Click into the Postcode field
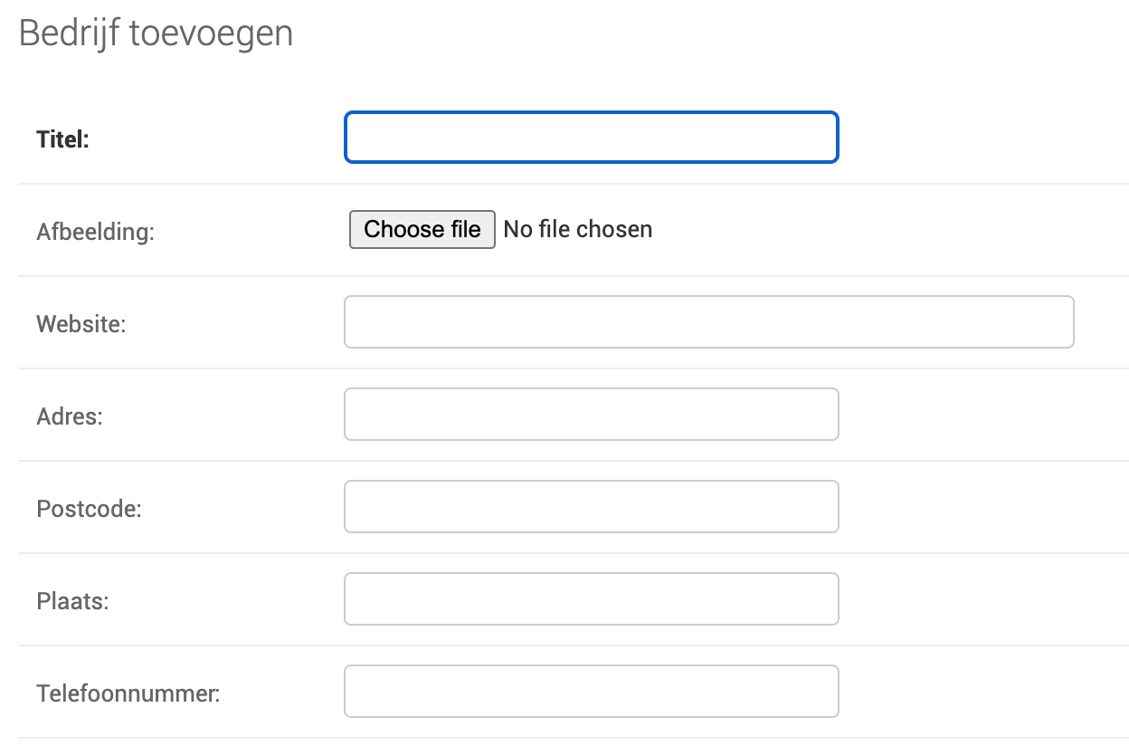Image resolution: width=1129 pixels, height=746 pixels. pos(591,506)
